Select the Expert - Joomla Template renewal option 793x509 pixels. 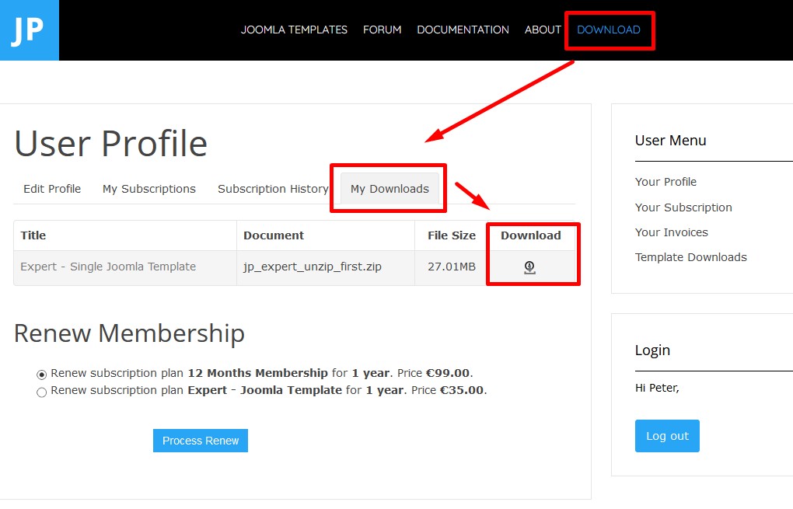click(x=41, y=392)
